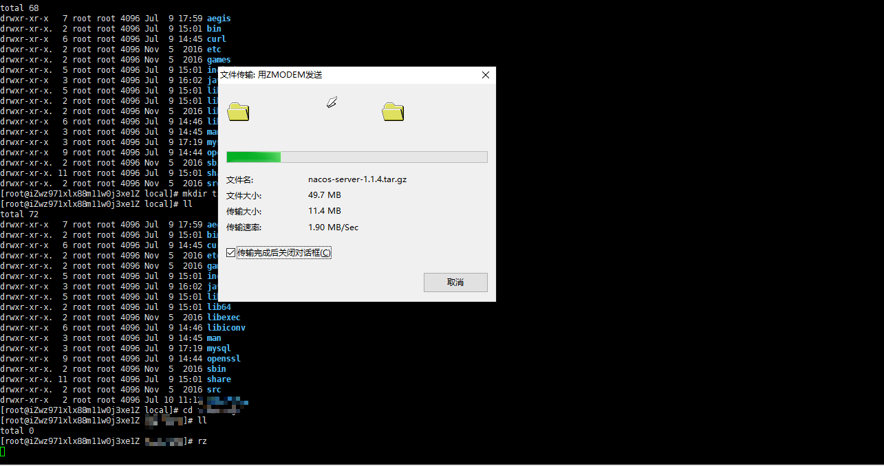This screenshot has height=466, width=884.
Task: Click the 文件大小 label in dialog
Action: pyautogui.click(x=244, y=195)
